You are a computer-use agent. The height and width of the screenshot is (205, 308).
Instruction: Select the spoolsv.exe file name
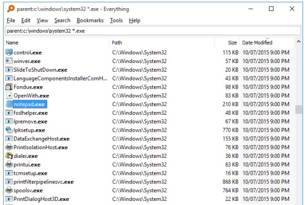[x=28, y=191]
